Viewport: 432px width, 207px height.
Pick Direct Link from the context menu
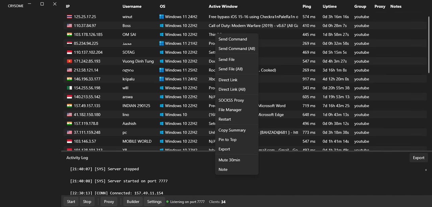pyautogui.click(x=237, y=80)
